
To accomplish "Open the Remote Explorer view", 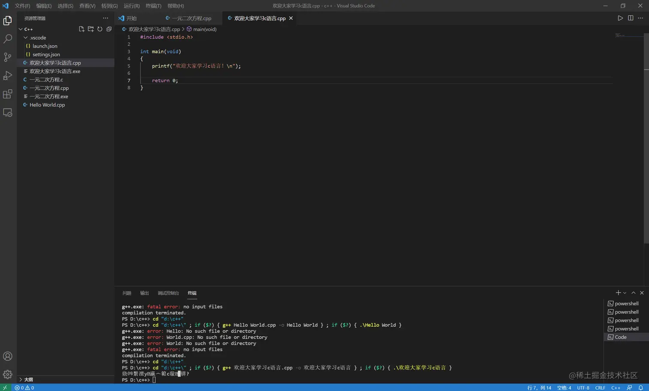I will (x=8, y=113).
